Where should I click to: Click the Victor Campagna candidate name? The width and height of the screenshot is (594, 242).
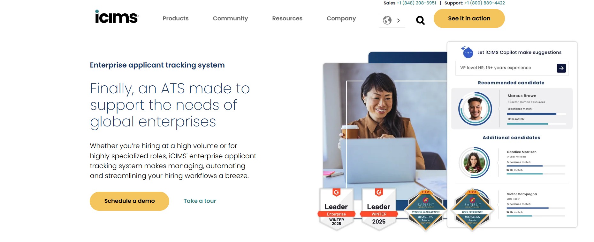(x=522, y=194)
